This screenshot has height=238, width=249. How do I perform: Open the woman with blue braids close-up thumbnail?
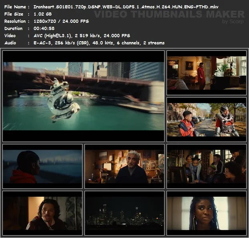[x=207, y=213]
